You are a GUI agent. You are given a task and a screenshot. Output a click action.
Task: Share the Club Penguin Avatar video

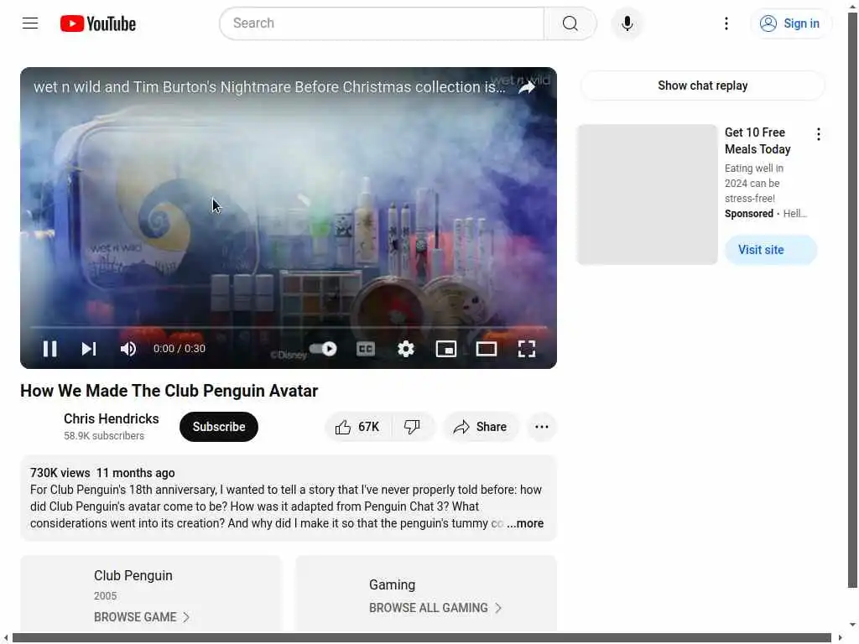coord(480,427)
